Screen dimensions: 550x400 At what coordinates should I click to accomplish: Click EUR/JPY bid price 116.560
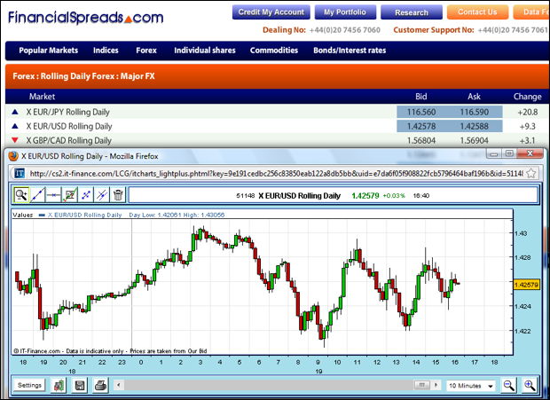(x=421, y=112)
